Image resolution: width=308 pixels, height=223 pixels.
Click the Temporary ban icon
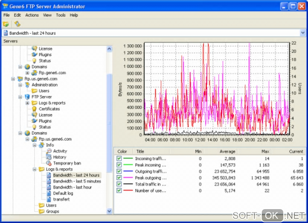(x=49, y=163)
